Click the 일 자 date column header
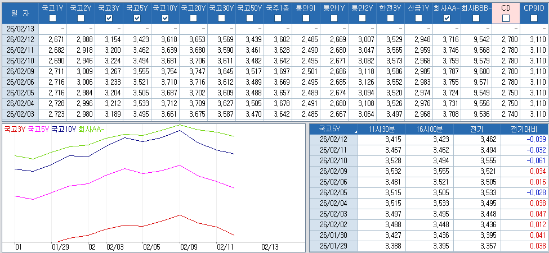Screen dimensions: 549x253 pyautogui.click(x=19, y=13)
